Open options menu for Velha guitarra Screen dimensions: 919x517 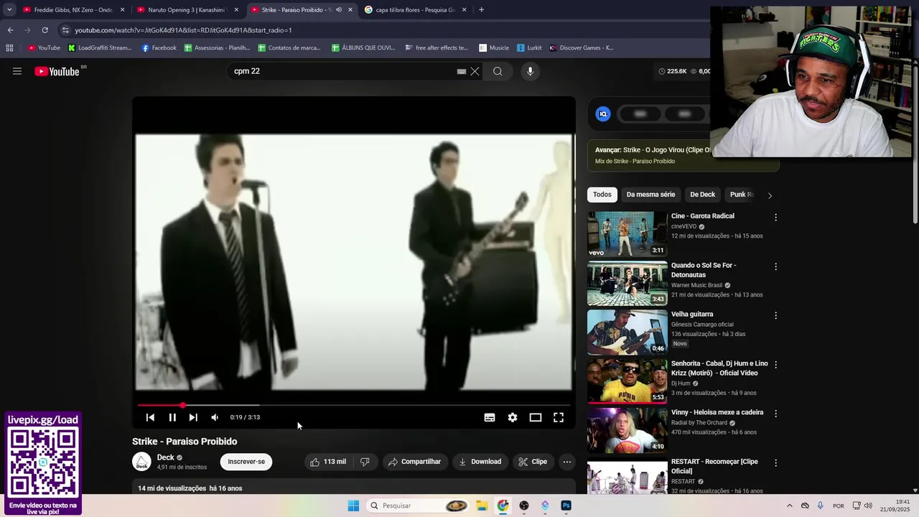point(775,315)
